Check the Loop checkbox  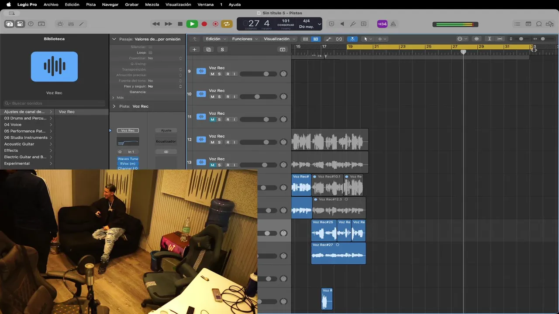(x=150, y=52)
